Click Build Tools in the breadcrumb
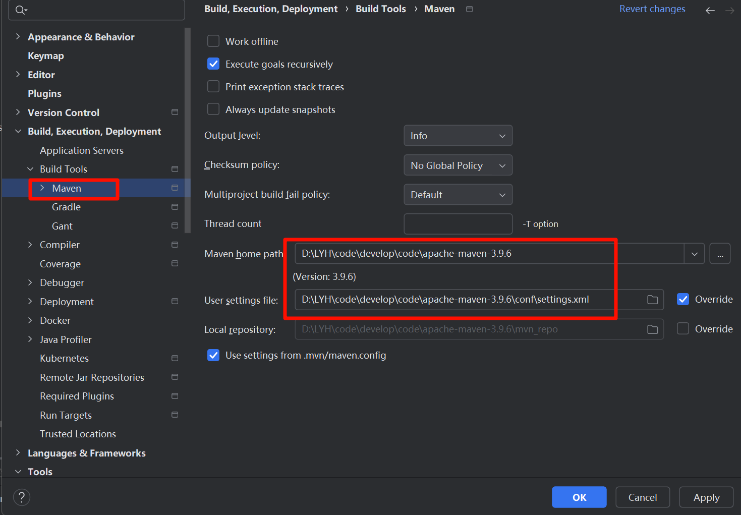Viewport: 741px width, 515px height. [380, 9]
